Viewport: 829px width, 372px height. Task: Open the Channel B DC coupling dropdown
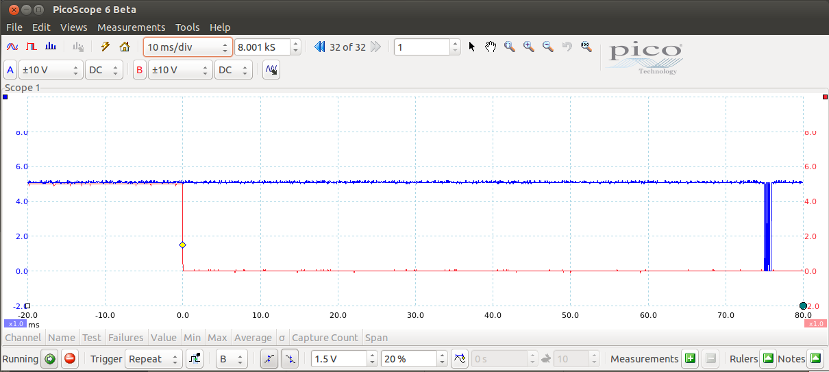pos(234,70)
